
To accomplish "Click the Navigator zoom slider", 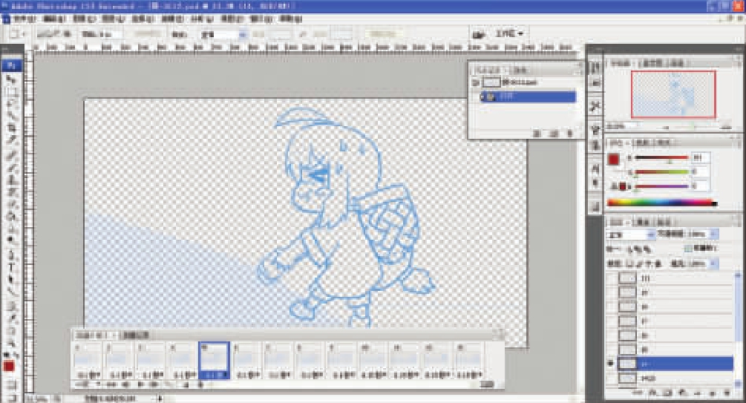I will [x=693, y=127].
